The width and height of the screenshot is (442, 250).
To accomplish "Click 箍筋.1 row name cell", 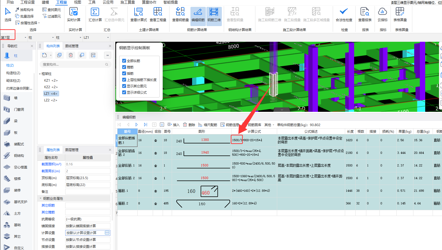I will click(x=127, y=191).
